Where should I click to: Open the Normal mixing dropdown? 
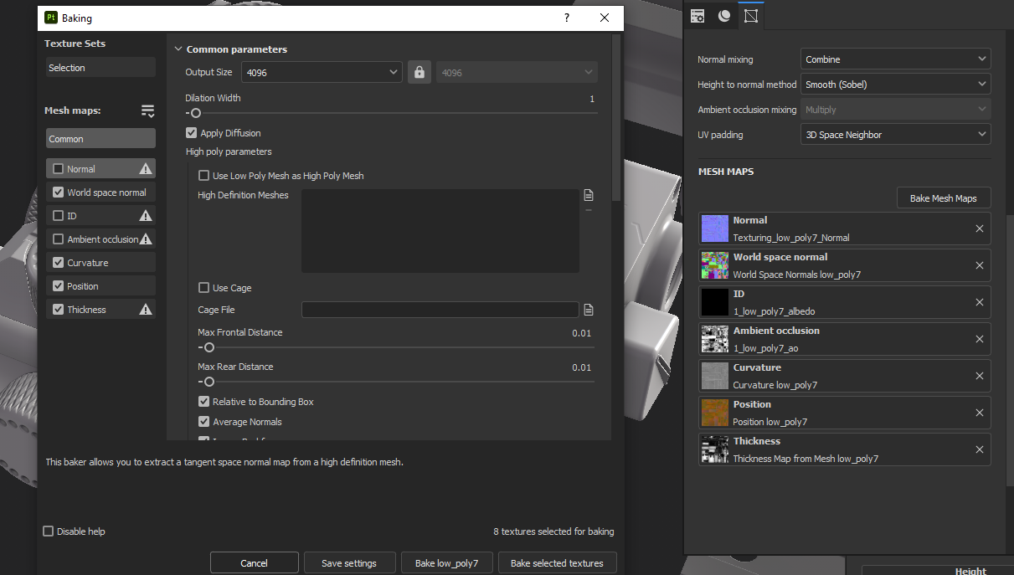[896, 59]
